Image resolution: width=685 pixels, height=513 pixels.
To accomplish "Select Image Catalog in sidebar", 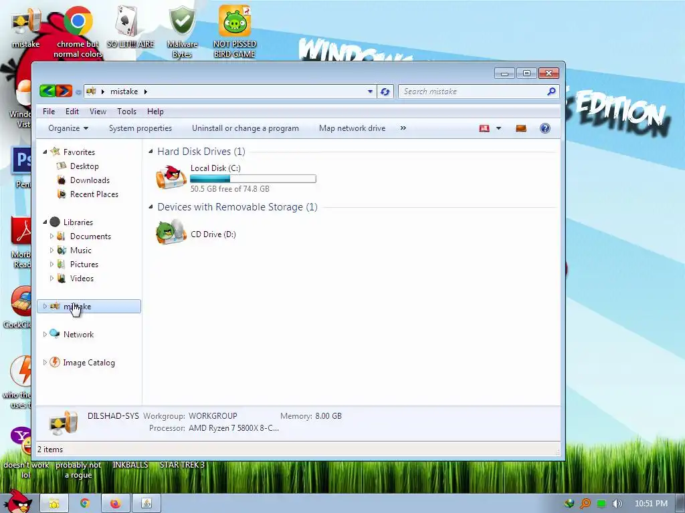I will (x=89, y=363).
